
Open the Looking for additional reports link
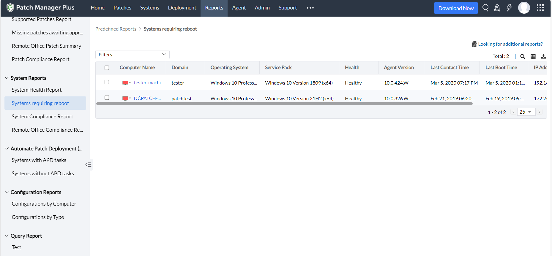510,44
